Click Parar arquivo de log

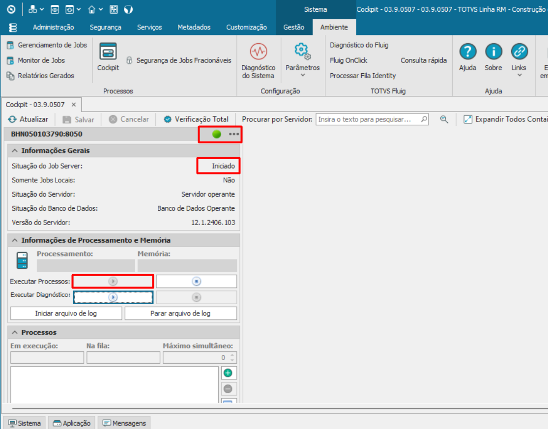[181, 314]
